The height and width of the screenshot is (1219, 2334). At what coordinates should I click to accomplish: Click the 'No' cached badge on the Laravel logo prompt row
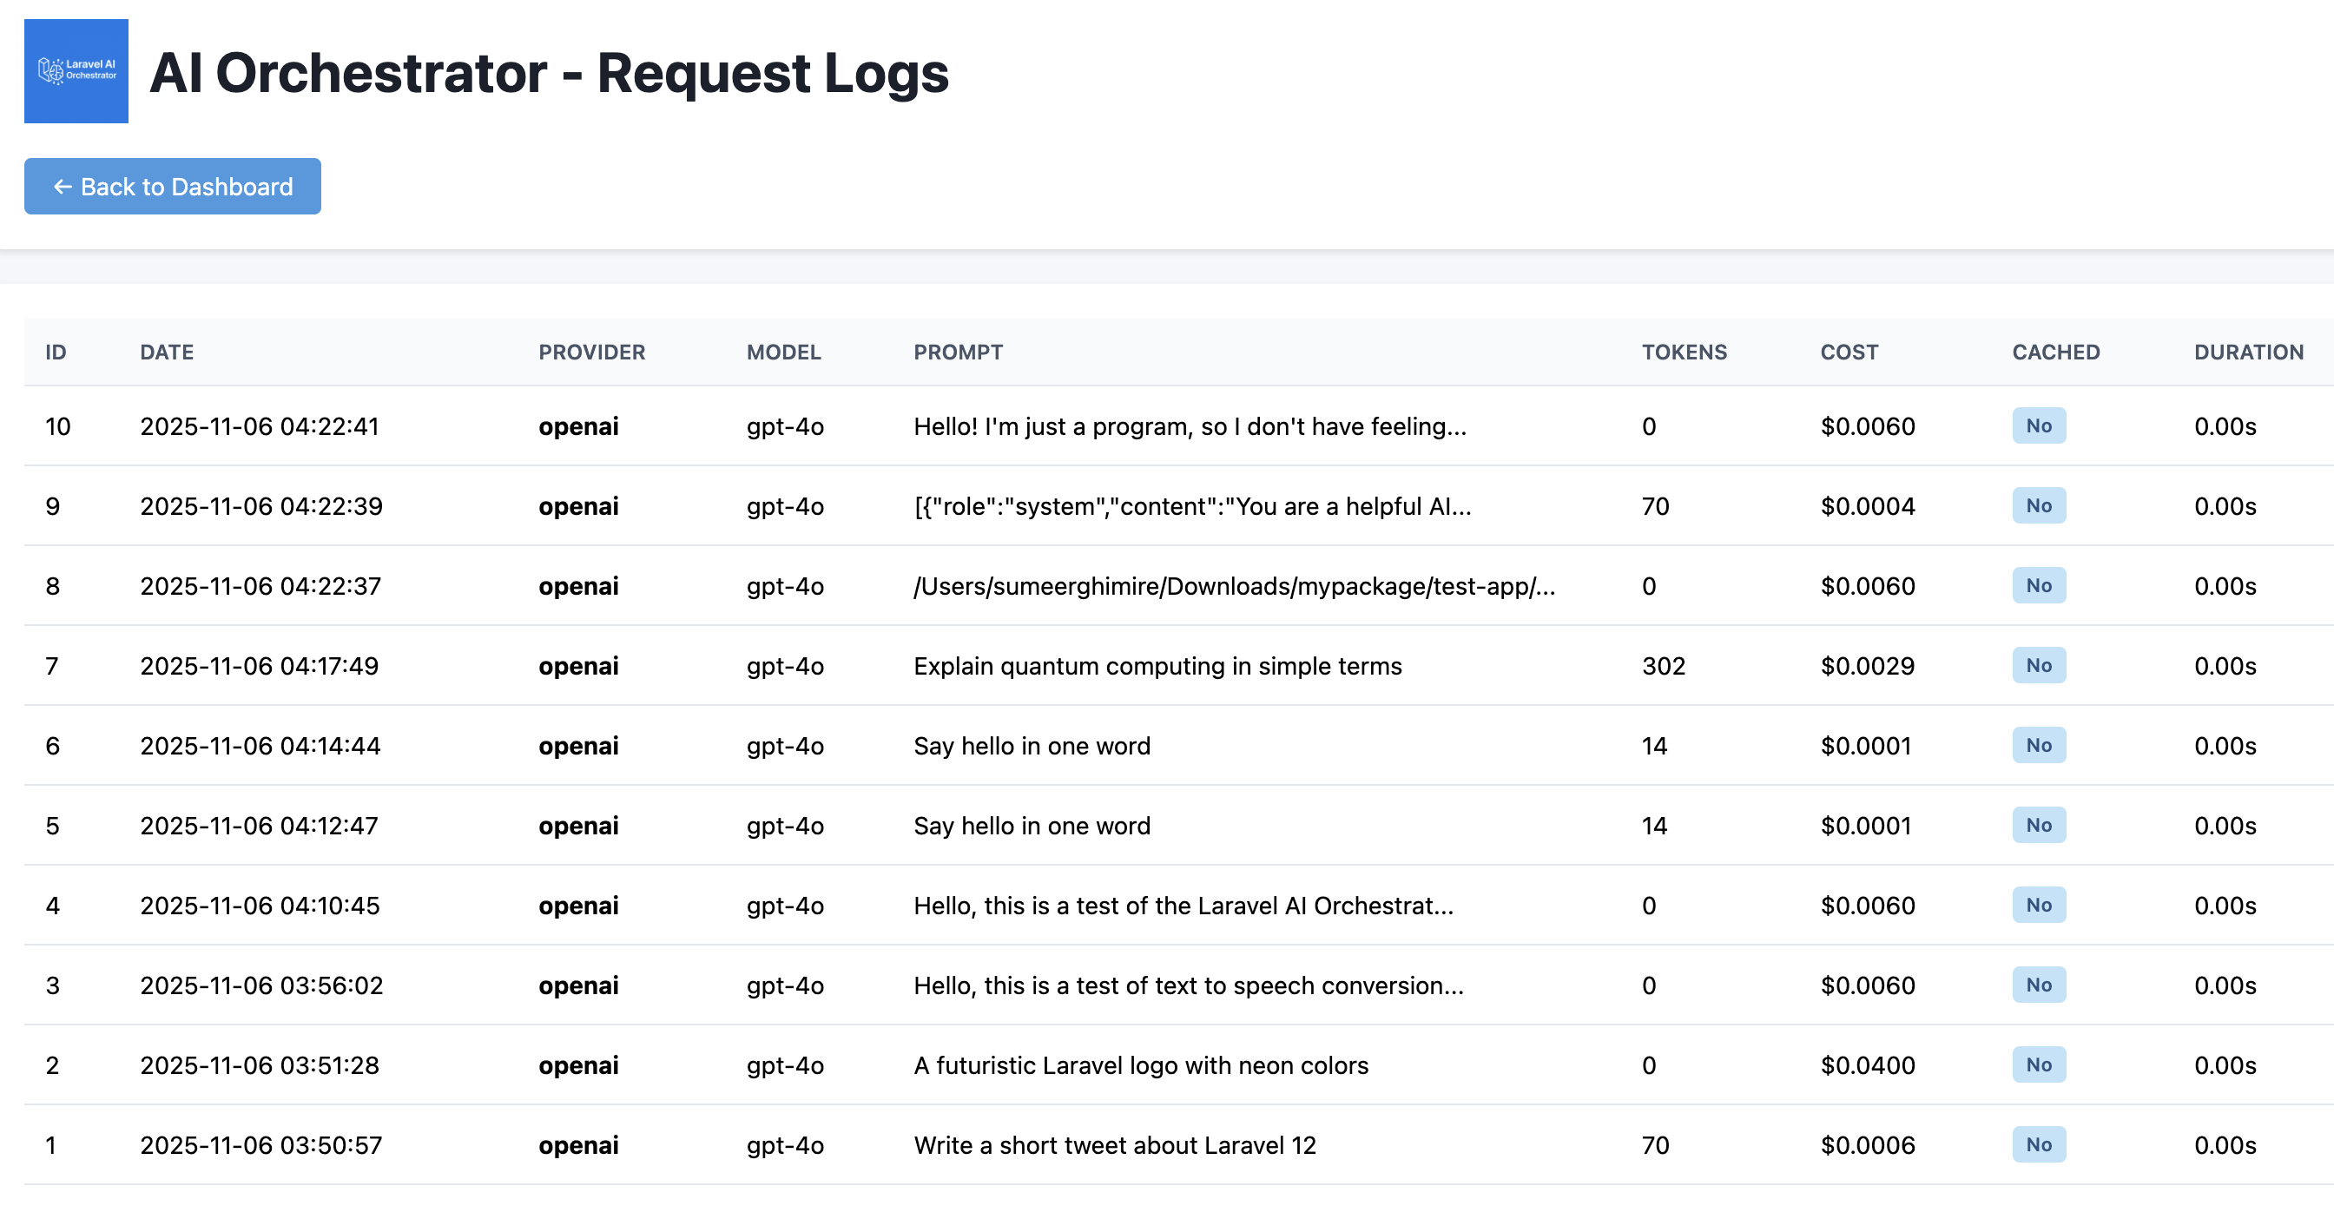coord(2038,1065)
